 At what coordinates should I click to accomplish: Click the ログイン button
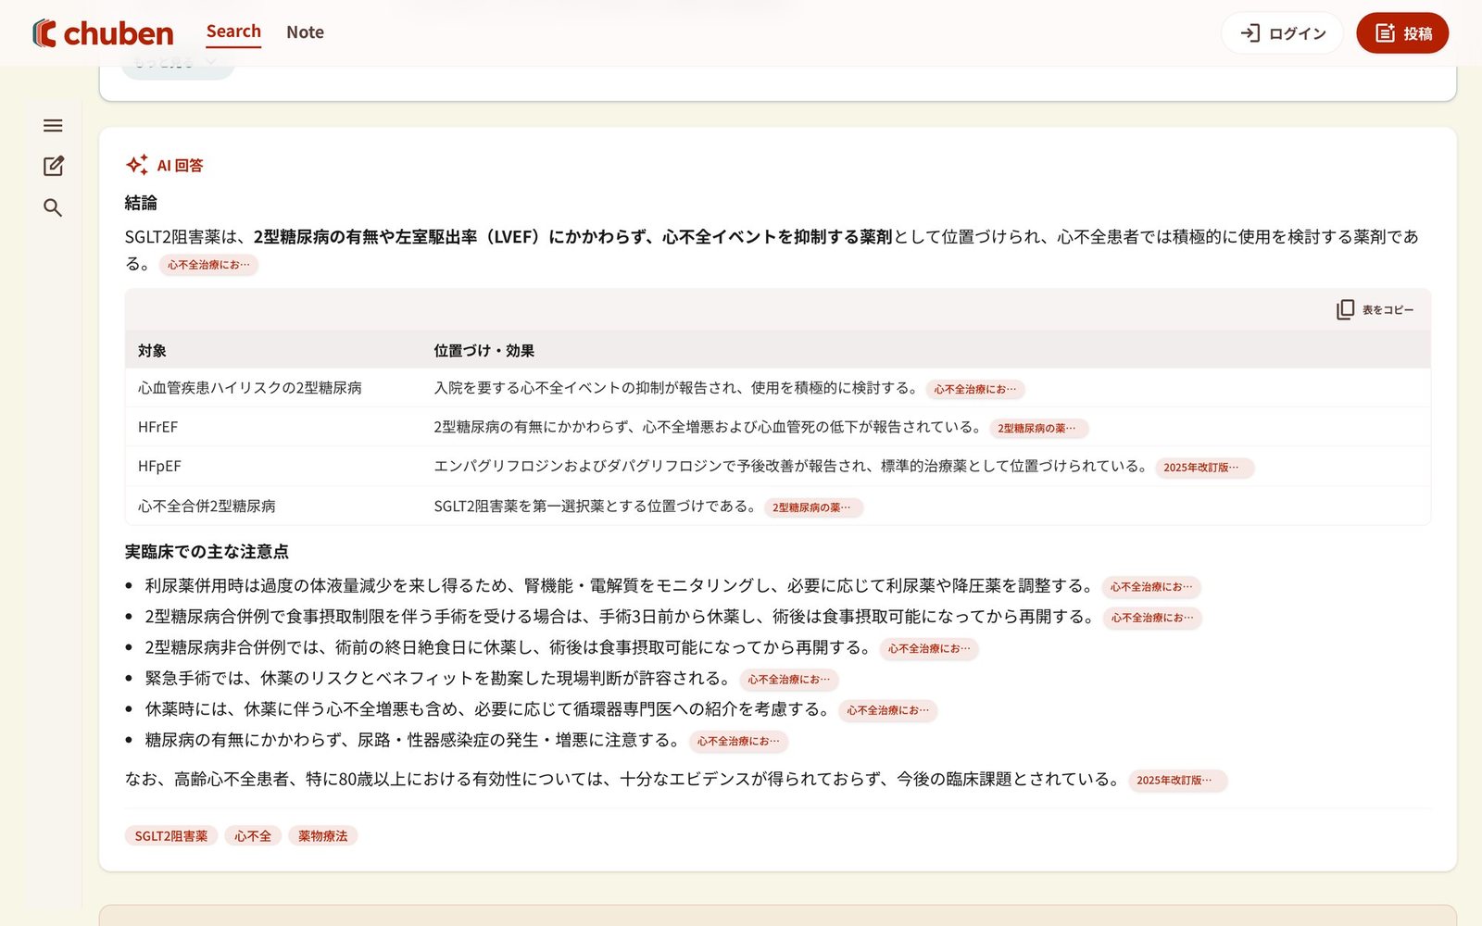pyautogui.click(x=1282, y=33)
